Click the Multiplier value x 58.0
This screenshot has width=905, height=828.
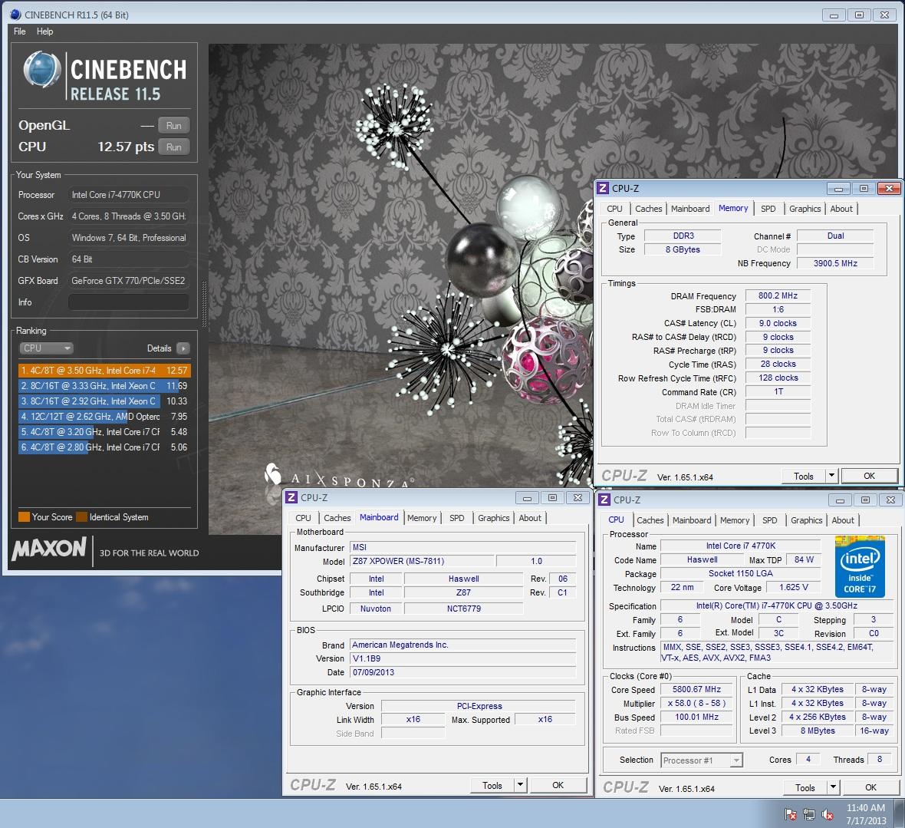tap(696, 703)
